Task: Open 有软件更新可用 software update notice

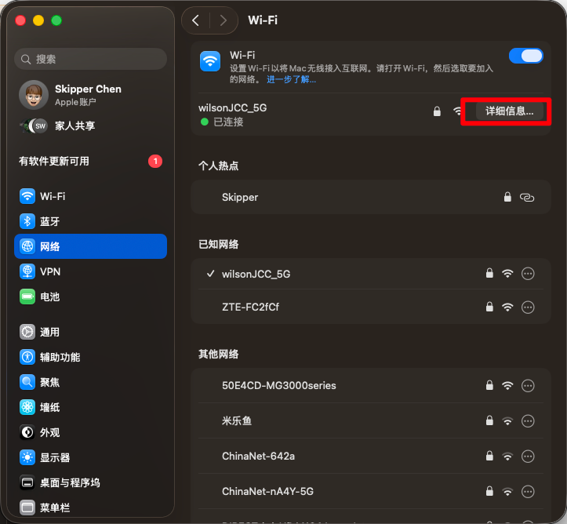Action: pyautogui.click(x=54, y=161)
